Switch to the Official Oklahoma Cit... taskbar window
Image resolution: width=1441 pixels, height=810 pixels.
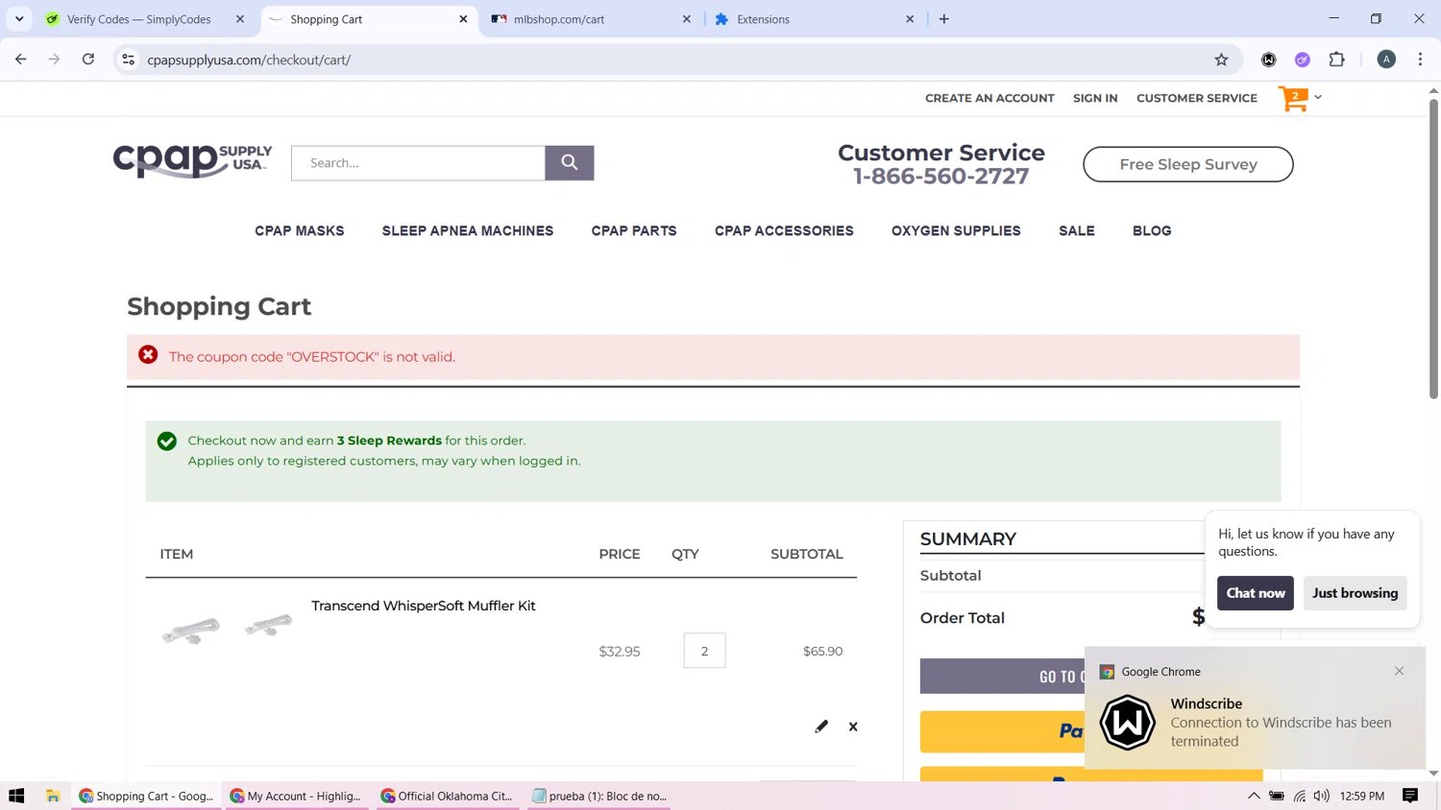pyautogui.click(x=447, y=796)
